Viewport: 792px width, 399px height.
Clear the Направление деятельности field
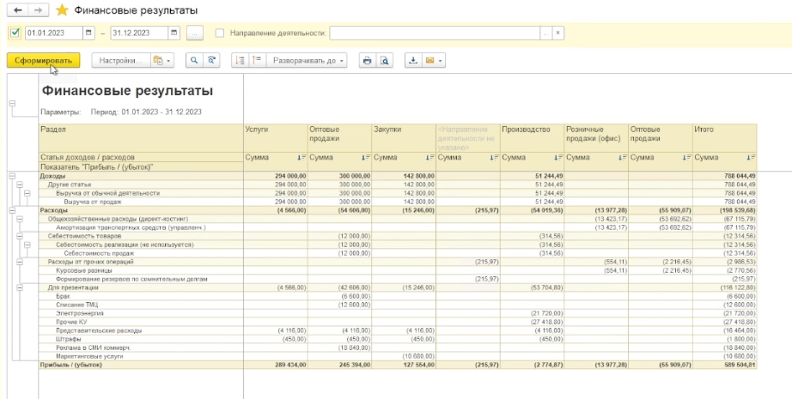557,33
